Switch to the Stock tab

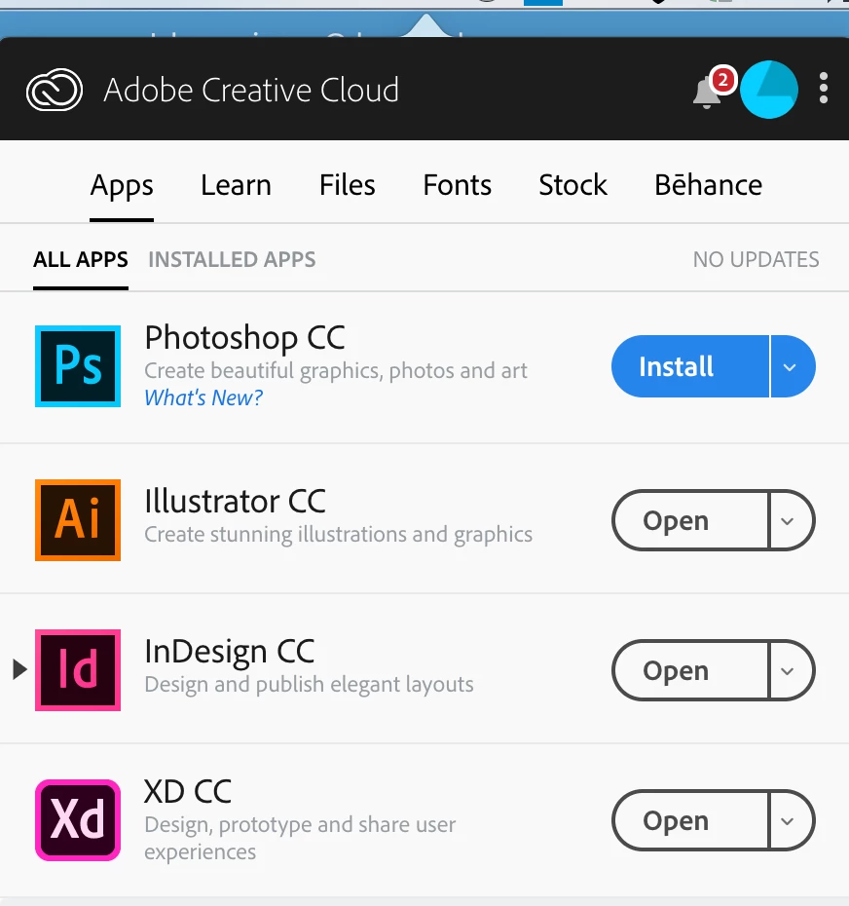coord(572,185)
